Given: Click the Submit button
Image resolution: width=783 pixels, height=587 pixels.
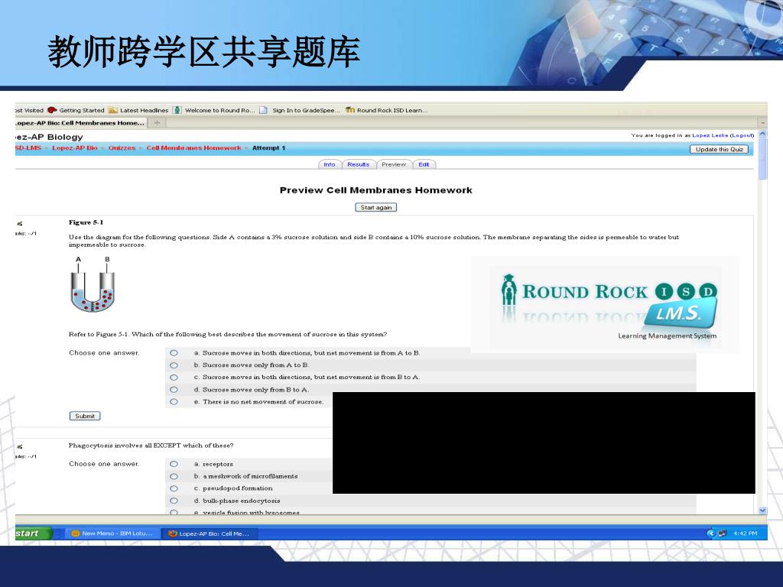Looking at the screenshot, I should click(85, 416).
